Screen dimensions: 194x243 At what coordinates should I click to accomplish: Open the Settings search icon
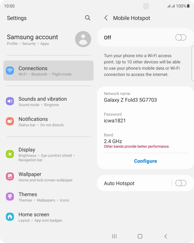click(x=88, y=18)
